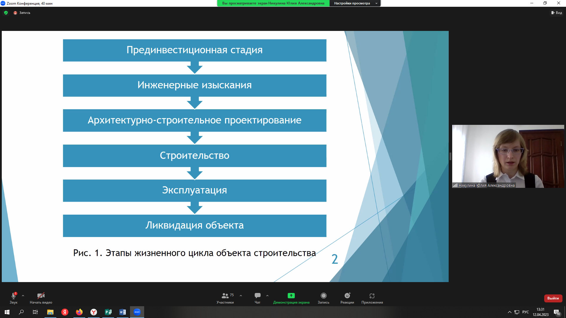Minimize the Zoom window
The height and width of the screenshot is (318, 566).
[x=532, y=3]
